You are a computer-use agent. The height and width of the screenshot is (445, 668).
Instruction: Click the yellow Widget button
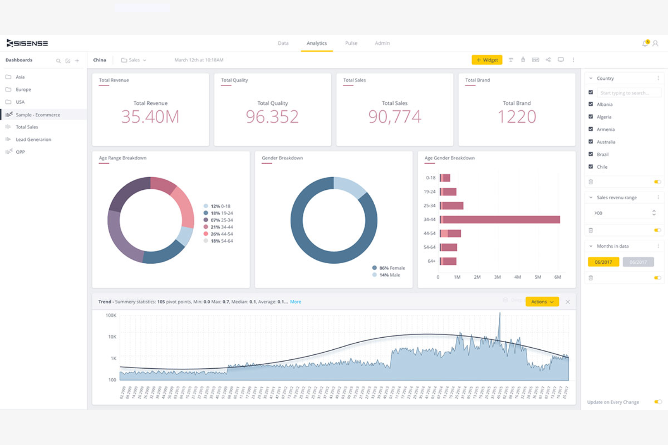tap(487, 60)
